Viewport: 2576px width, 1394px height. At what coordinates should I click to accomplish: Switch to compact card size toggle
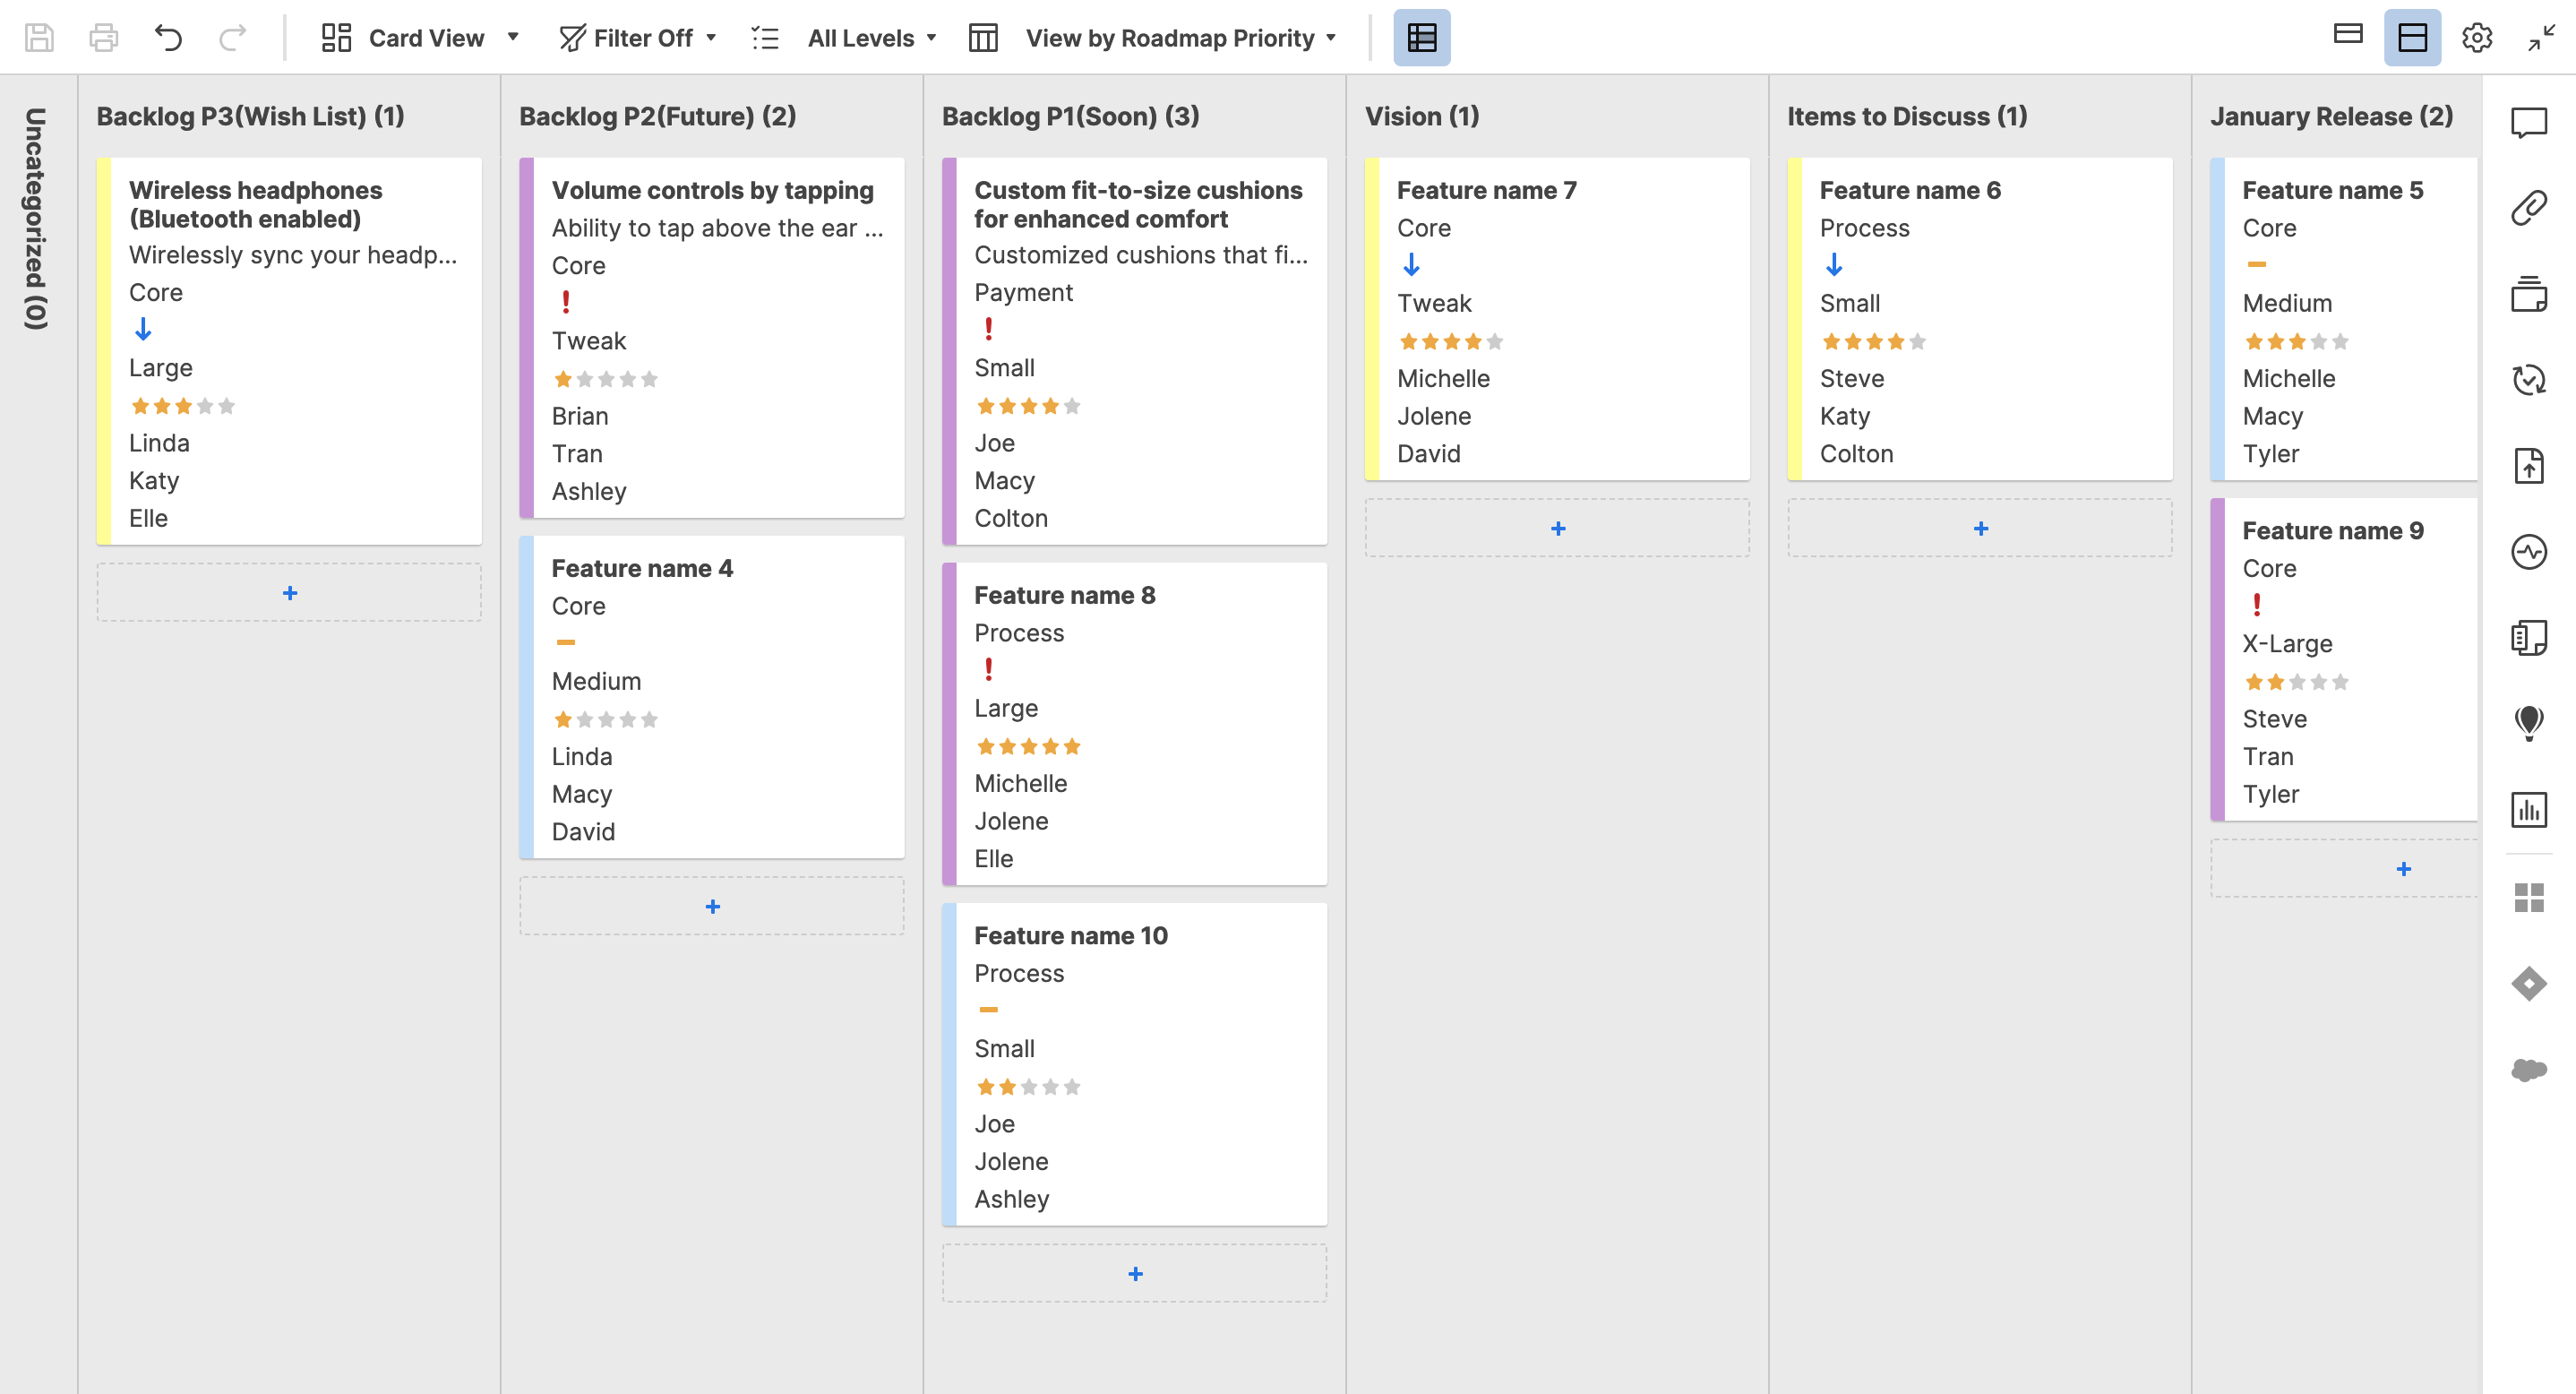point(2347,35)
